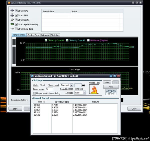Uncheck Stress system memory checkbox
The width and height of the screenshot is (150, 141).
point(16,24)
